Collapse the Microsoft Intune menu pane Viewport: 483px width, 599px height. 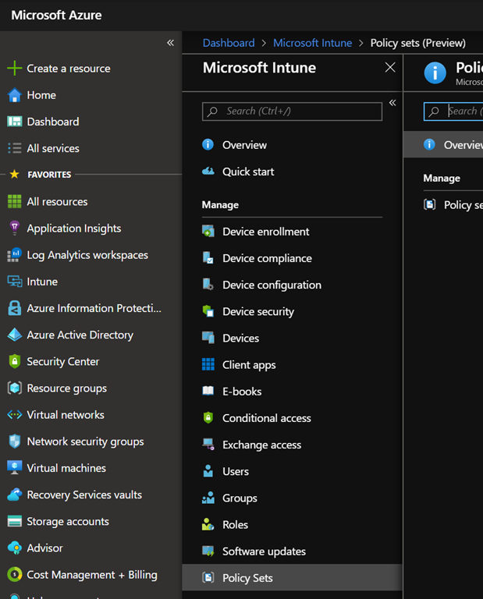[392, 103]
